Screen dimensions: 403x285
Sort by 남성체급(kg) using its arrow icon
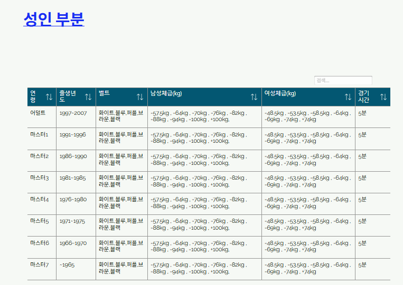pos(254,97)
